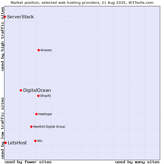Click the ServerStack red data point

(x=5, y=17)
